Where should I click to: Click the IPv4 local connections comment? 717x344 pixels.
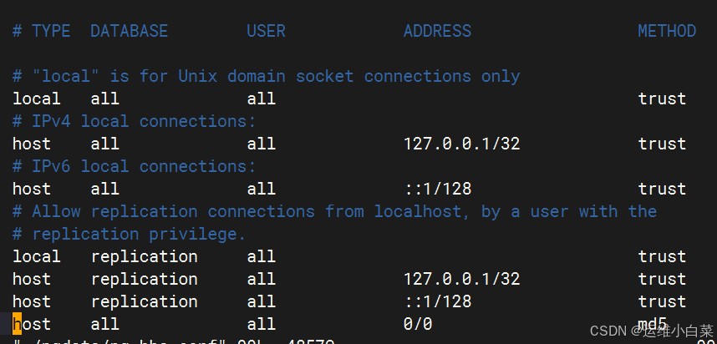(x=134, y=121)
